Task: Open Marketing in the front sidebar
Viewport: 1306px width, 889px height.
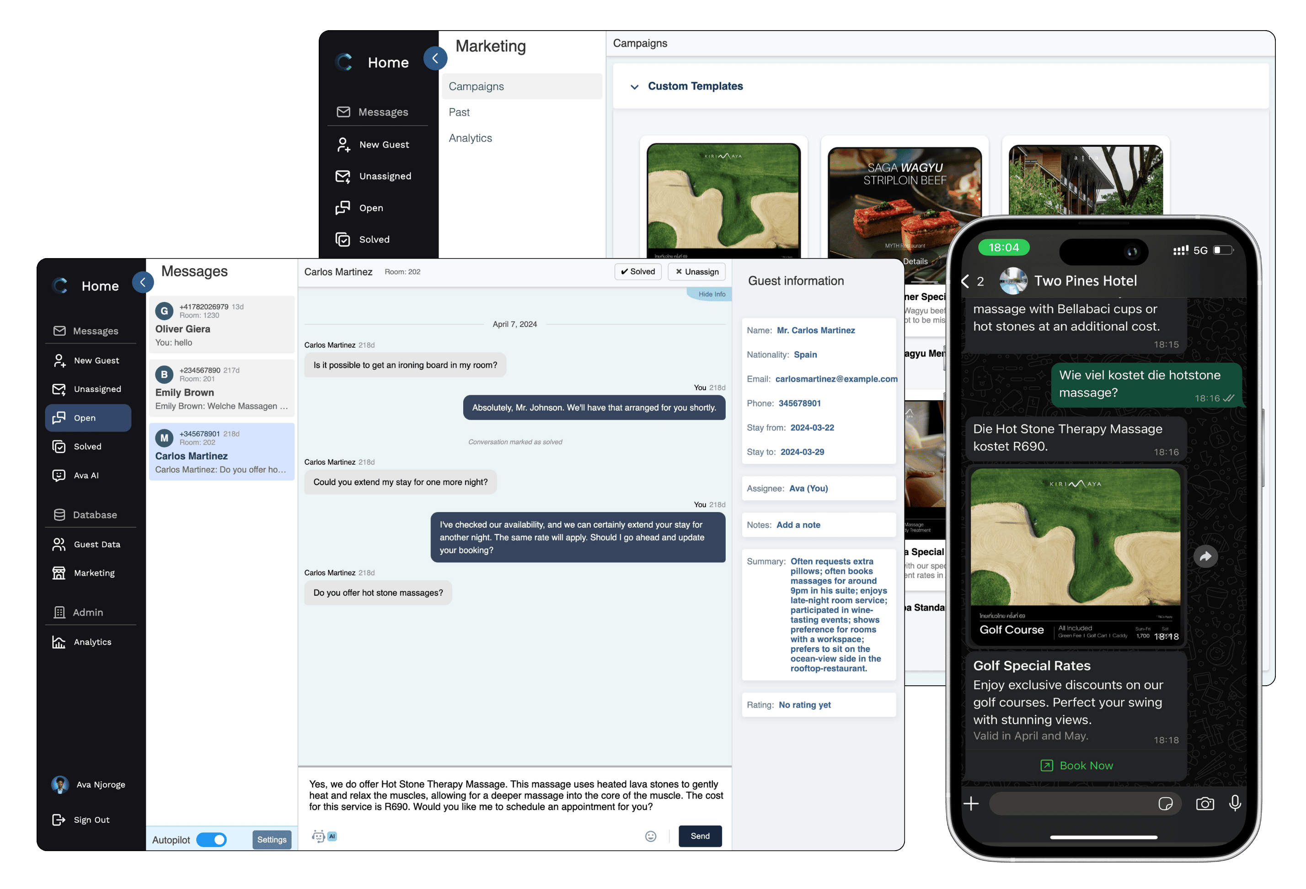Action: click(88, 573)
